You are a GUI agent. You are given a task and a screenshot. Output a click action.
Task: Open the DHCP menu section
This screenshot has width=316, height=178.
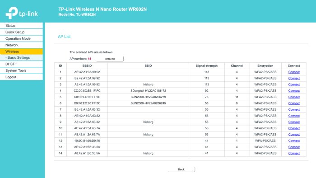tap(21, 64)
